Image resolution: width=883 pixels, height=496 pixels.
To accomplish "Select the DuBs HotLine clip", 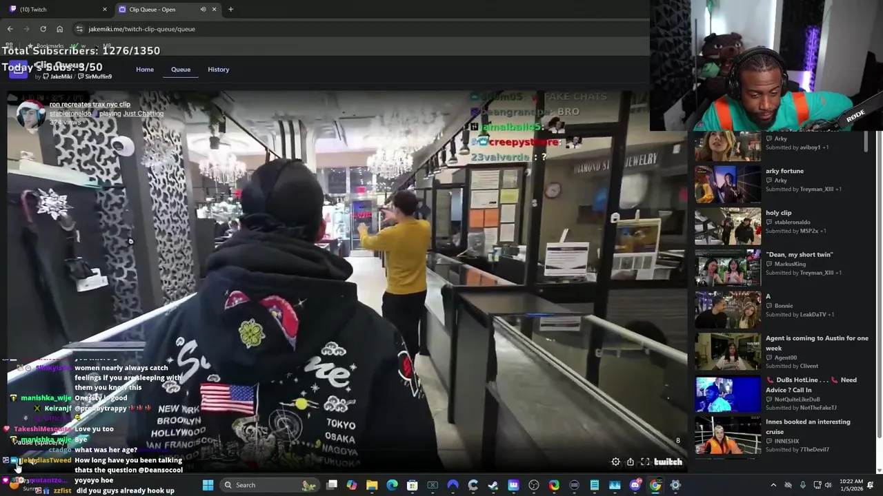I will tap(811, 384).
